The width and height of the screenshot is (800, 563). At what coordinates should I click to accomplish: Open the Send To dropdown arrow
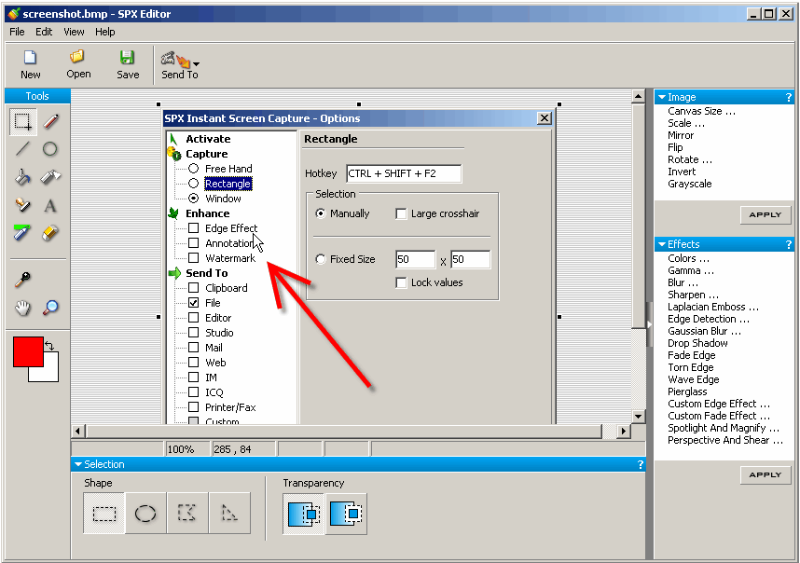[197, 64]
